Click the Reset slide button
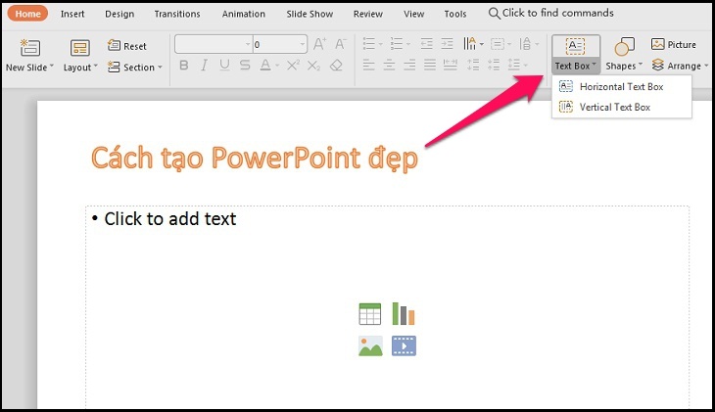The height and width of the screenshot is (412, 715). tap(127, 46)
